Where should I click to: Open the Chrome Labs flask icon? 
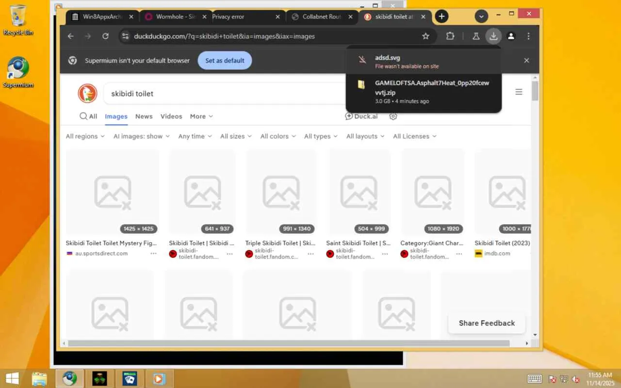point(476,36)
